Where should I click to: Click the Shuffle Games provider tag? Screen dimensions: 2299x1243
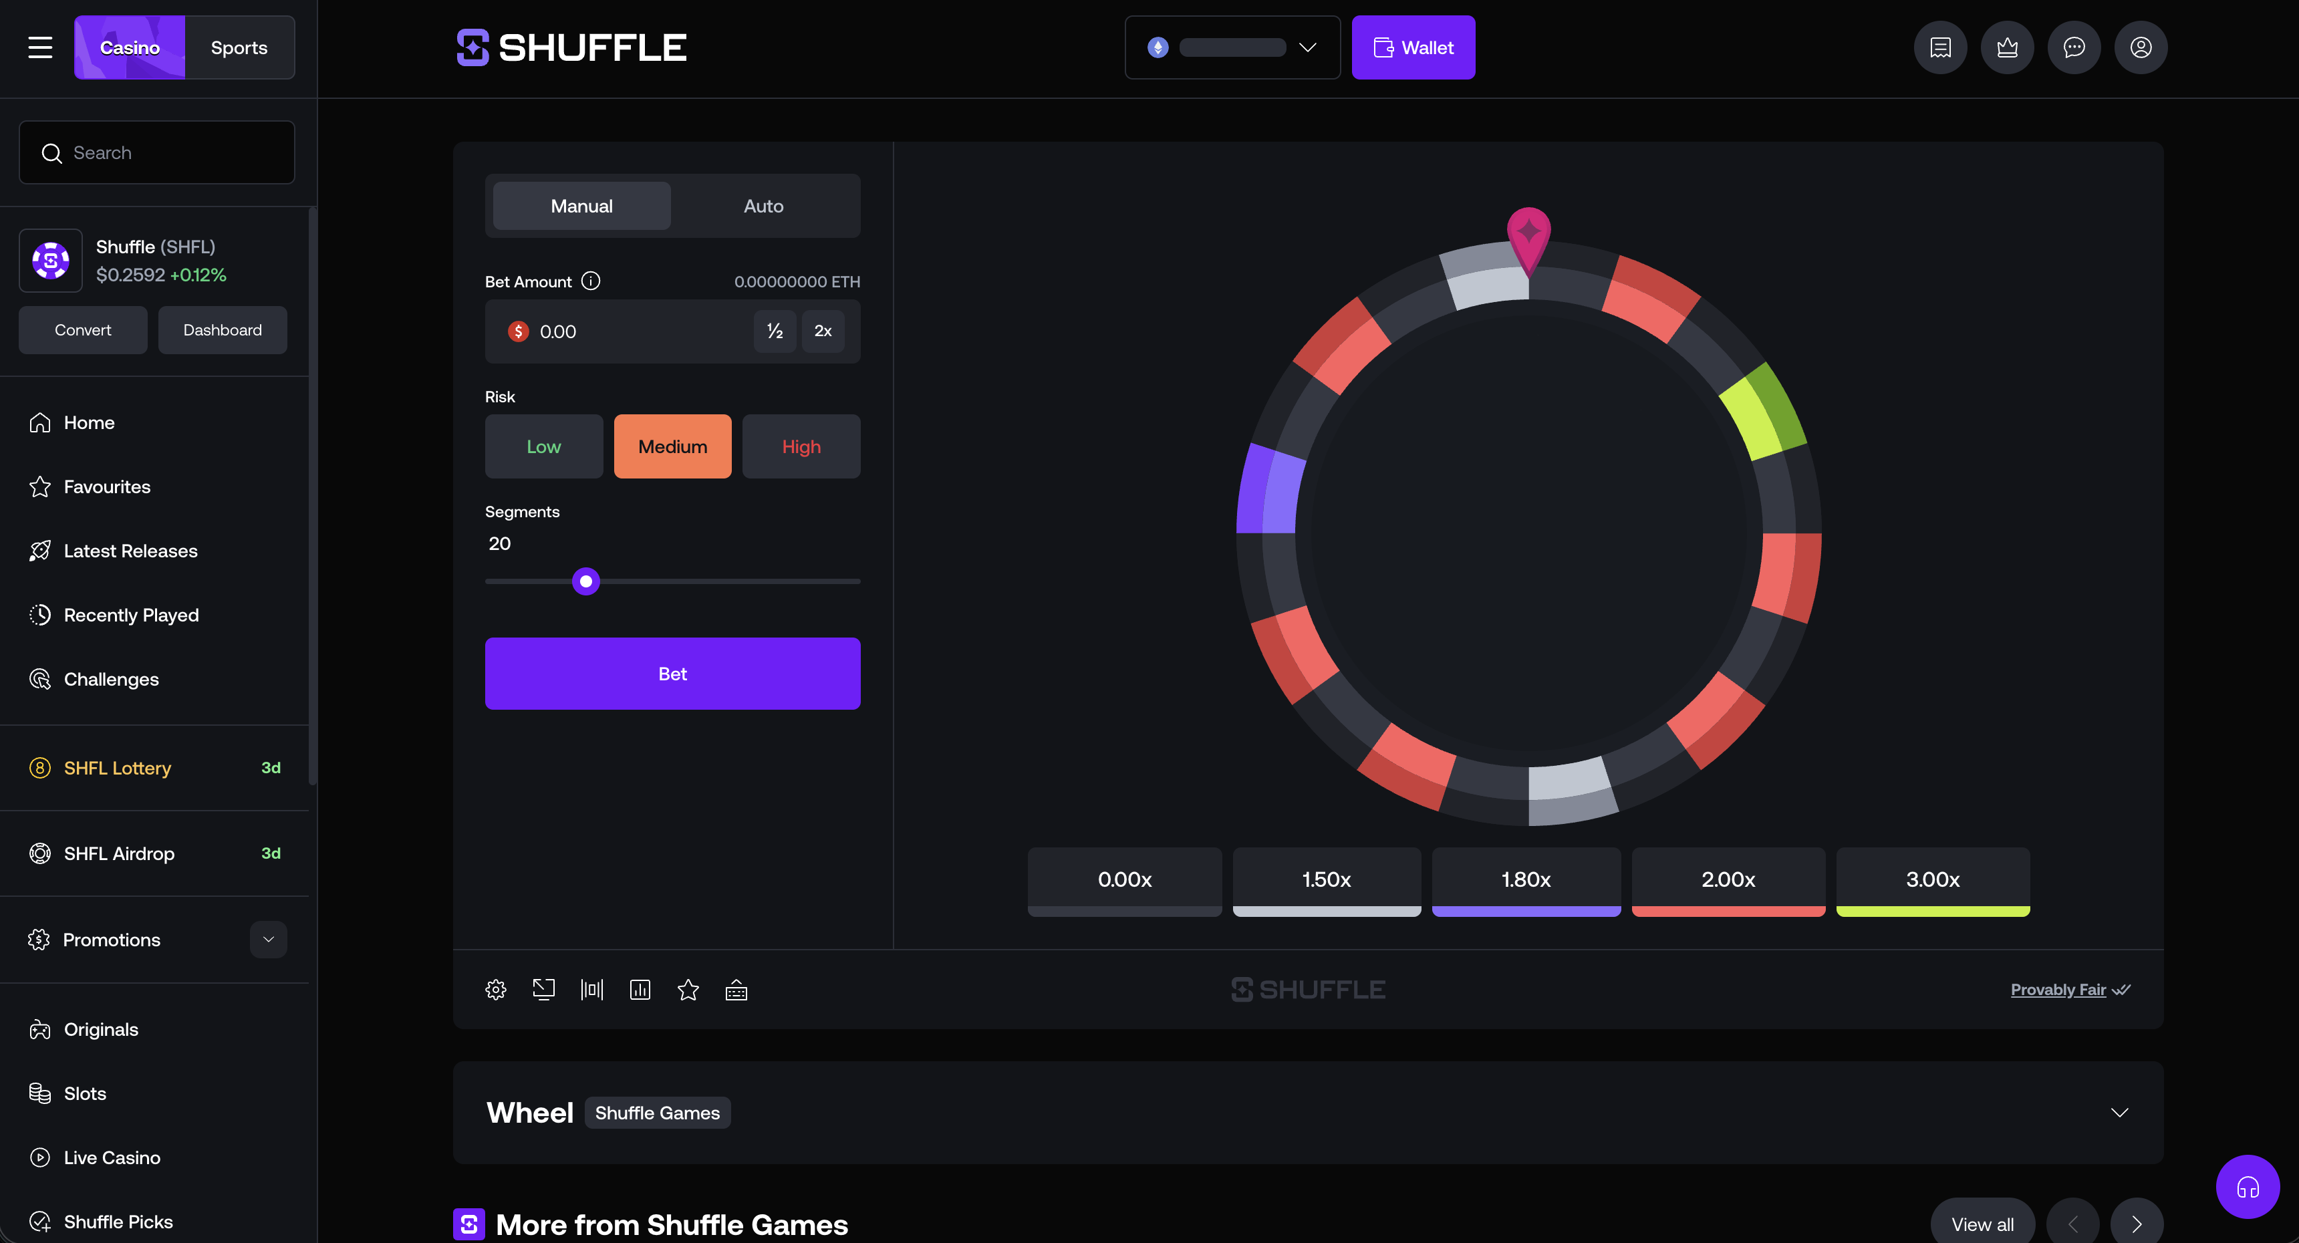(658, 1113)
